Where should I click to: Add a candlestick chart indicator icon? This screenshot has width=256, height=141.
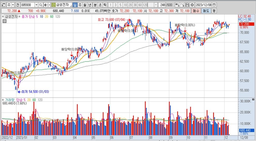pos(177,5)
